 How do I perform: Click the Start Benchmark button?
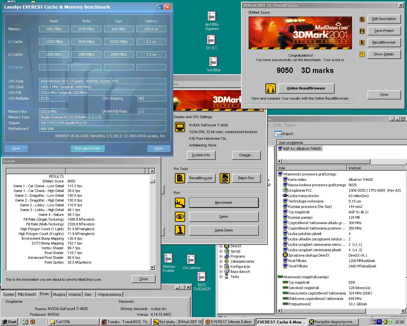(87, 149)
